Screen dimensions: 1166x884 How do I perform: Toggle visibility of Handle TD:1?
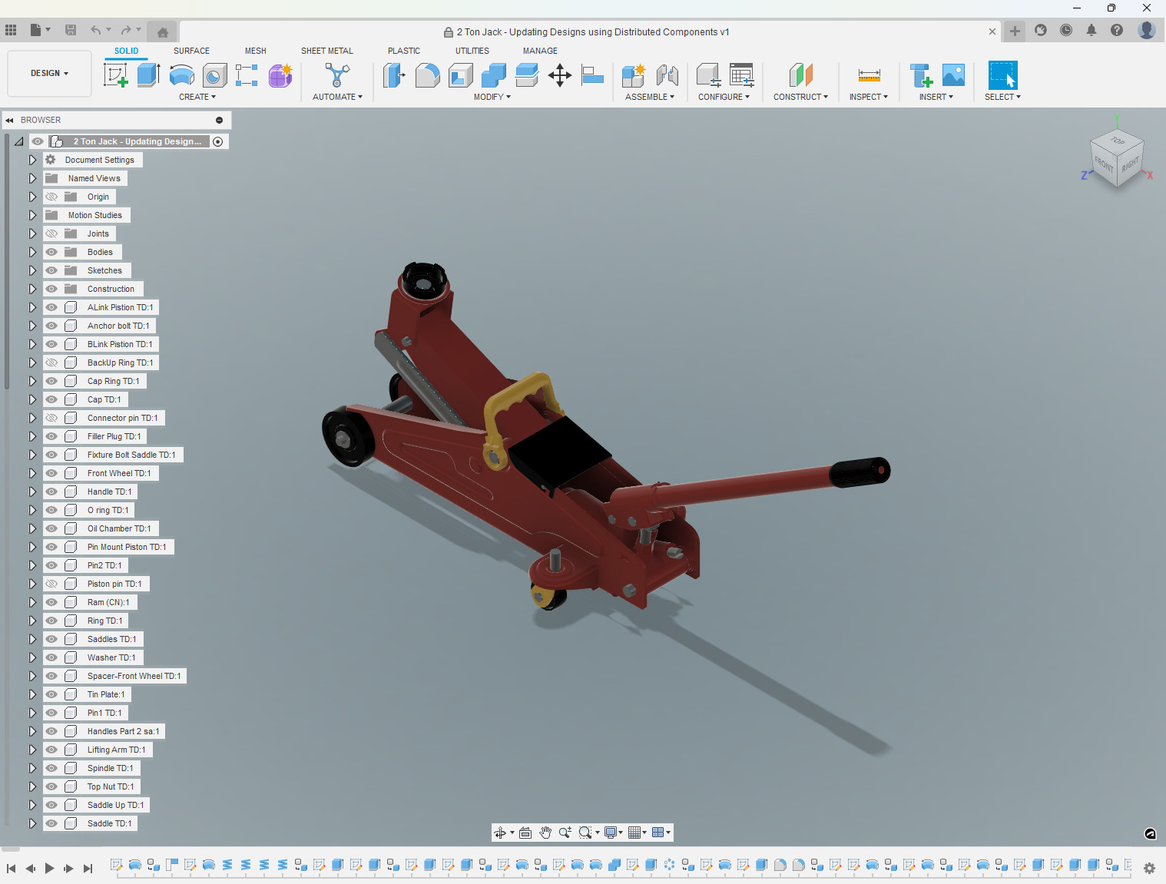click(x=51, y=492)
